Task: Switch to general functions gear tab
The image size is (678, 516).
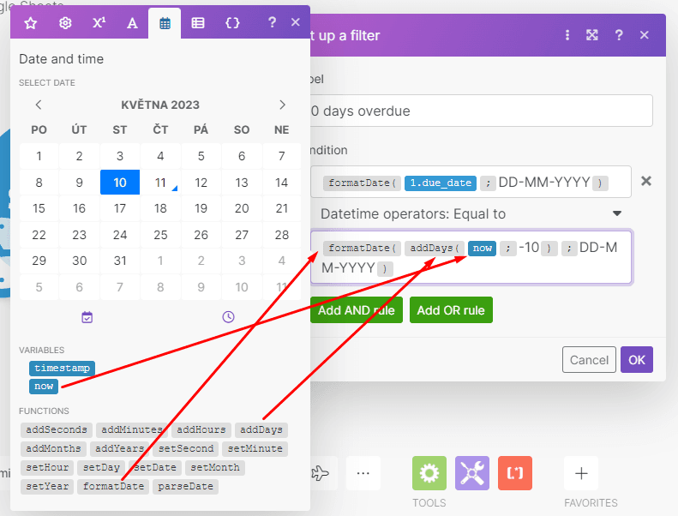Action: coord(64,23)
